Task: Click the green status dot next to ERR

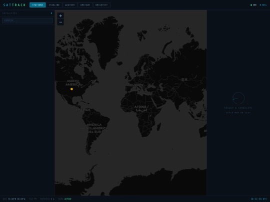Action: point(251,5)
